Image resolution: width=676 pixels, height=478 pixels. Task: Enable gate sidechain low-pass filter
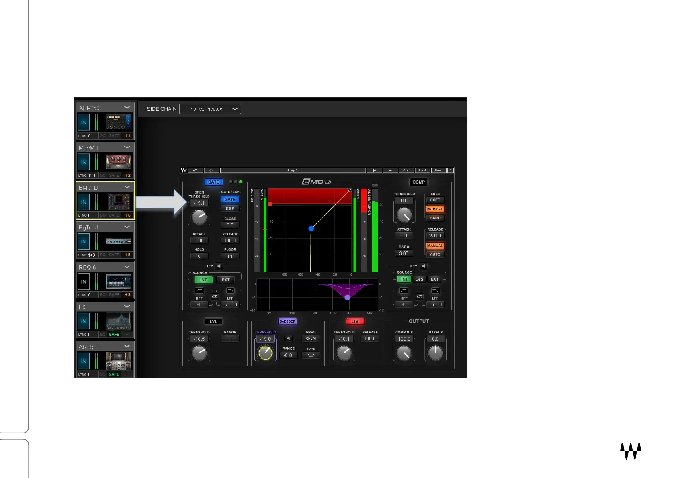pos(230,290)
